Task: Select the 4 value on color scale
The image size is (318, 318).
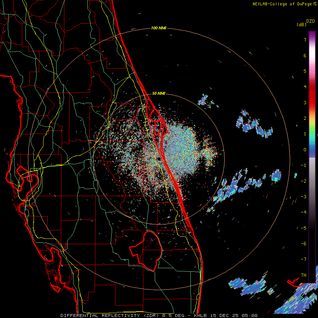Action: pyautogui.click(x=305, y=87)
